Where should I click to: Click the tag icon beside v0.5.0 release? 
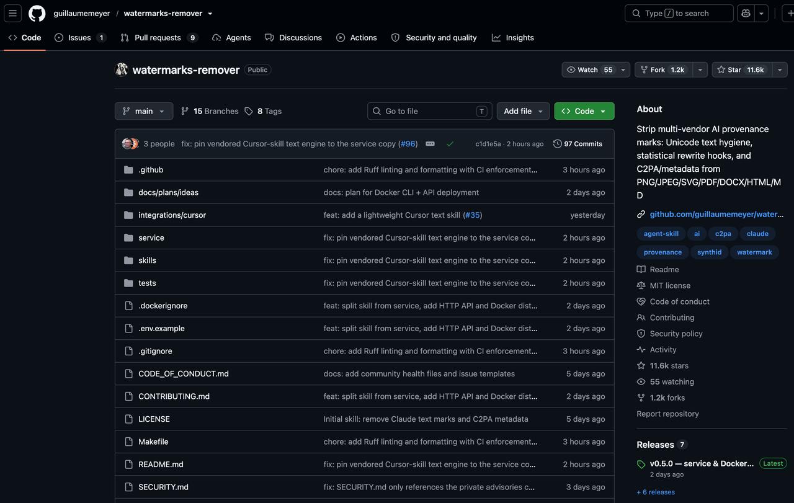(641, 465)
